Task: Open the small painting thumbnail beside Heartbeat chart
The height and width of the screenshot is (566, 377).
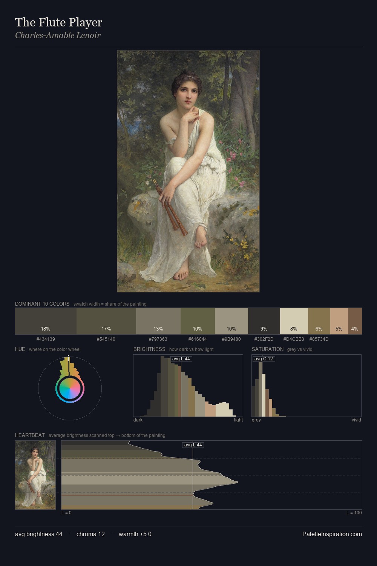Action: (35, 475)
